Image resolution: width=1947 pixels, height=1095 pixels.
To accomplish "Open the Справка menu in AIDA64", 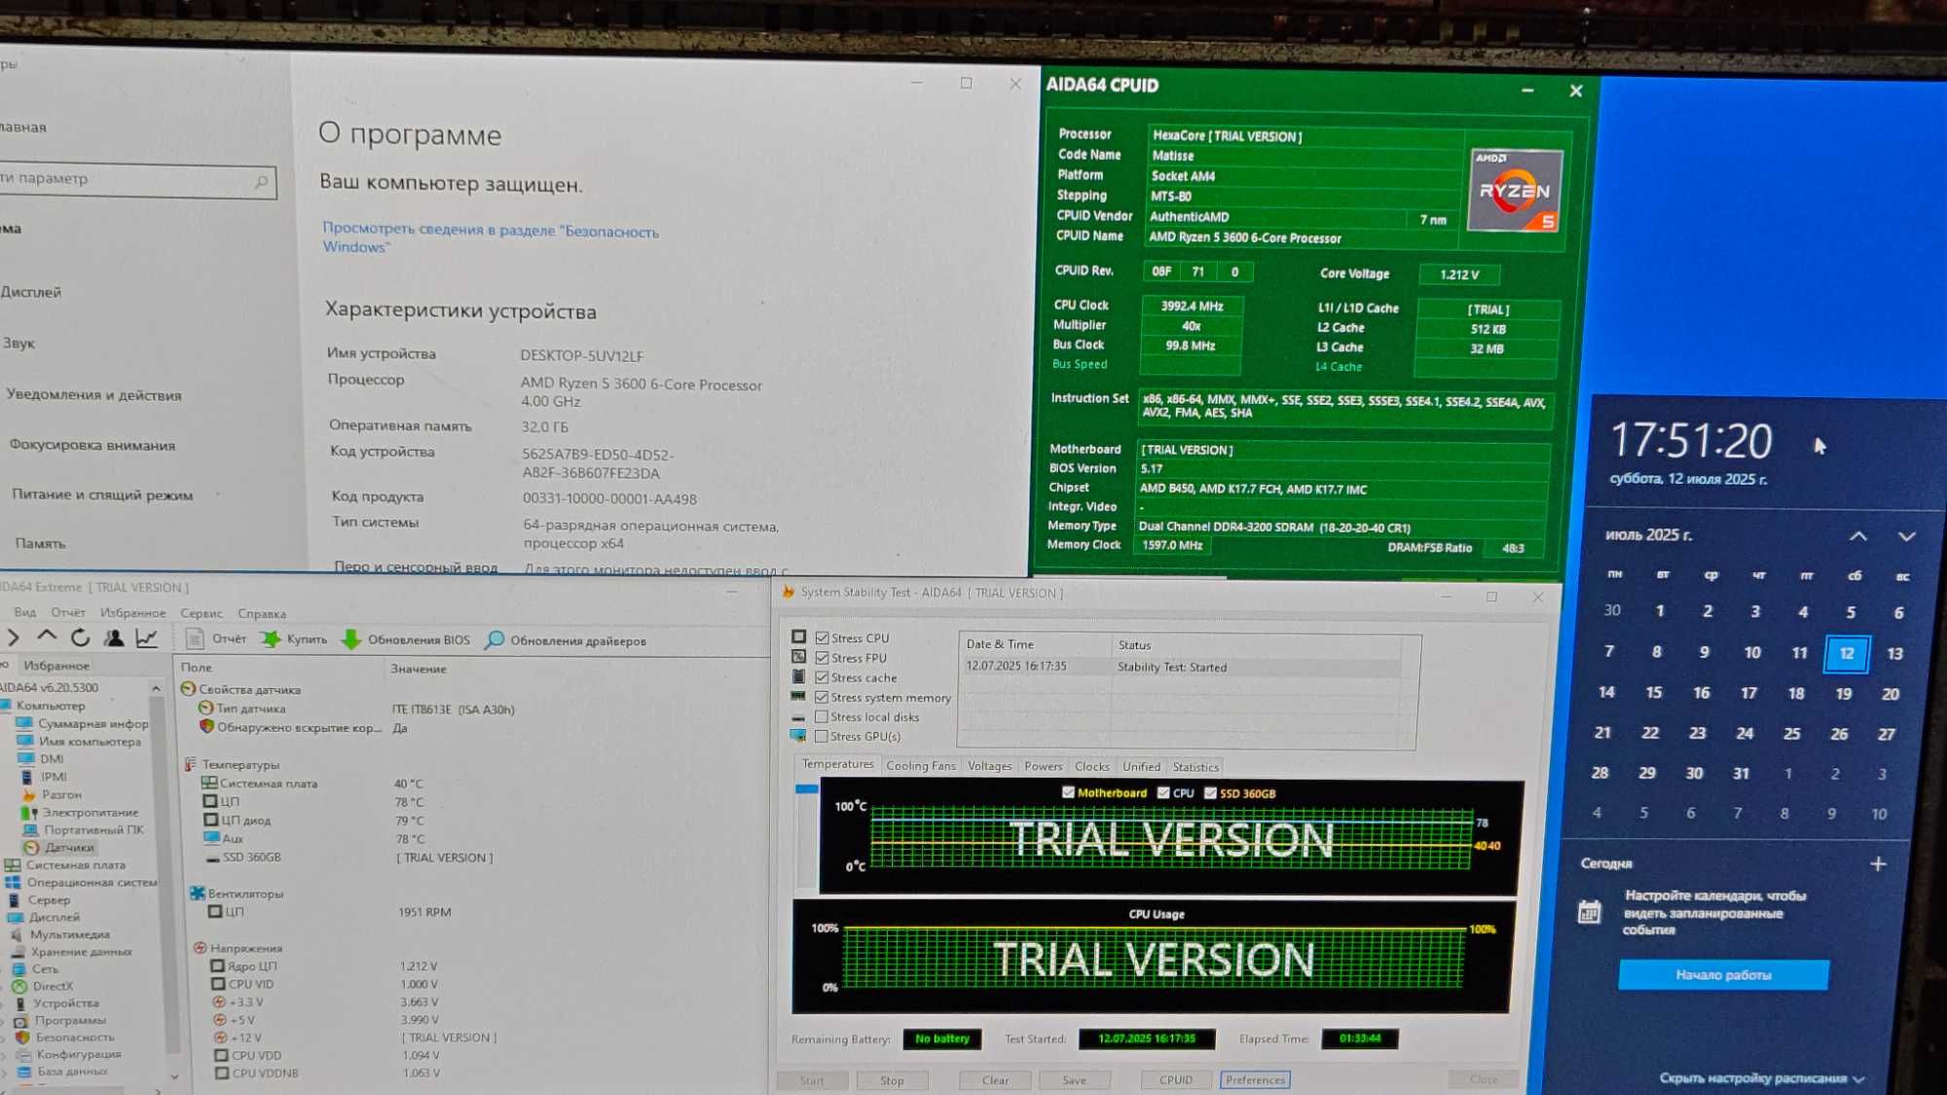I will point(262,614).
